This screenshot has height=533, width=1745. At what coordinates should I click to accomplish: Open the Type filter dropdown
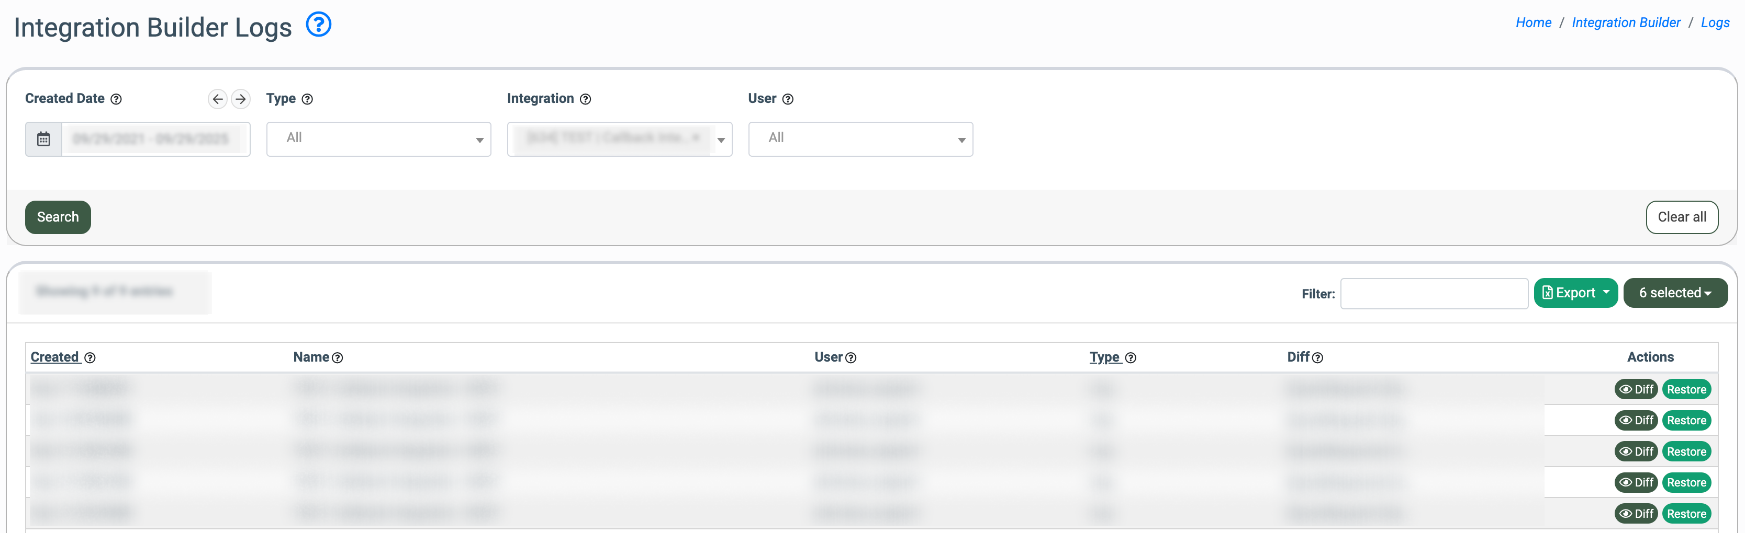tap(378, 140)
